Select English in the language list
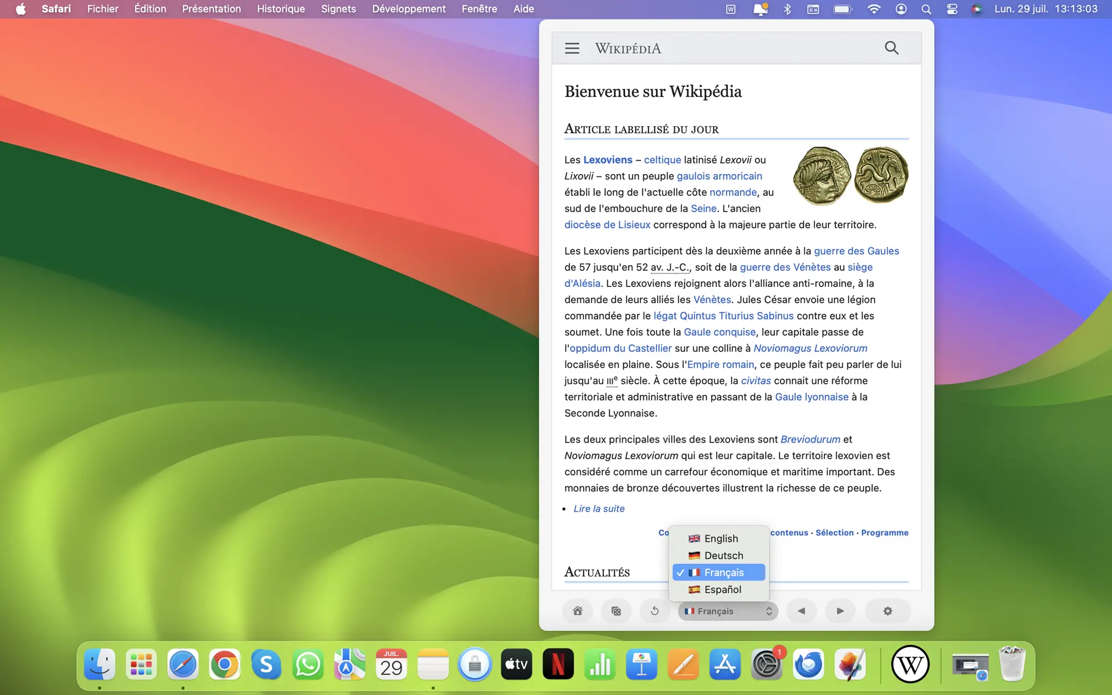This screenshot has height=695, width=1112. click(719, 538)
